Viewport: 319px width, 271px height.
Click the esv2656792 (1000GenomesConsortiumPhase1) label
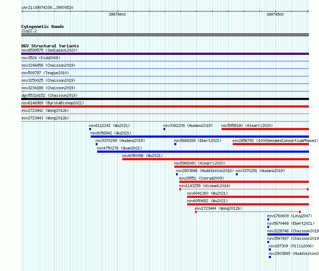coord(275,141)
